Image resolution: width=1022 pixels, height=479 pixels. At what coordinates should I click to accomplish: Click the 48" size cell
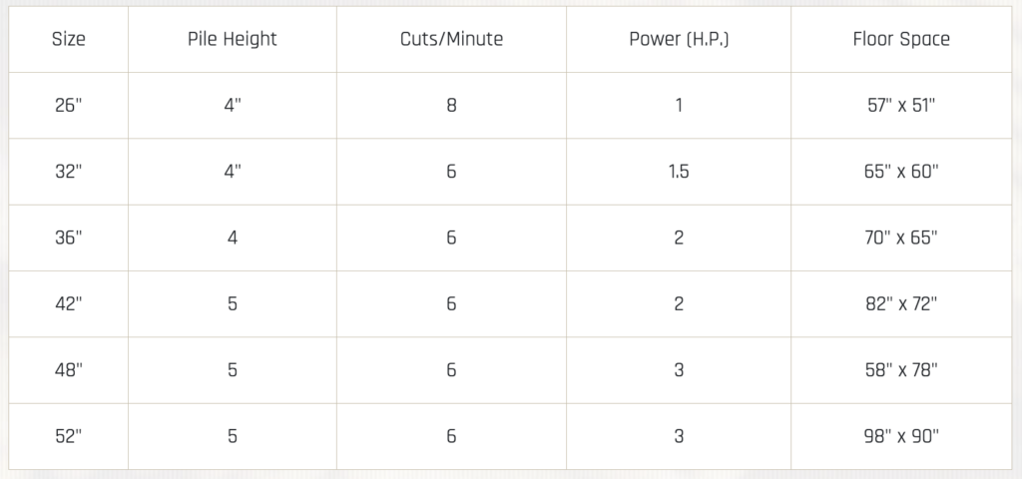coord(69,370)
